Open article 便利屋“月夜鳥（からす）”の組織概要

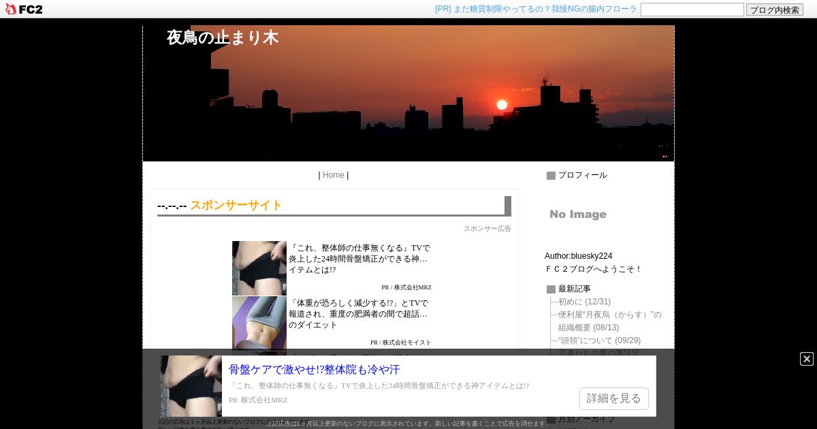coord(610,321)
